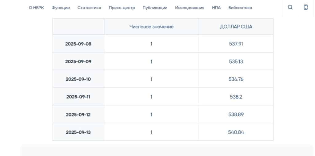The width and height of the screenshot is (315, 156).
Task: Select the 536.76 rate value
Action: click(x=236, y=79)
